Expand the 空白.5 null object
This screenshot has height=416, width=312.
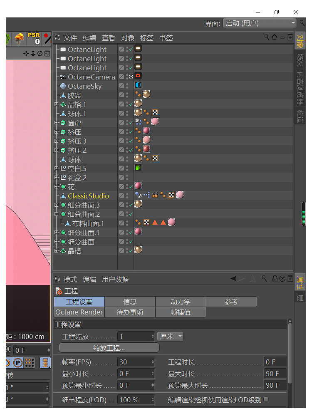[x=56, y=168]
